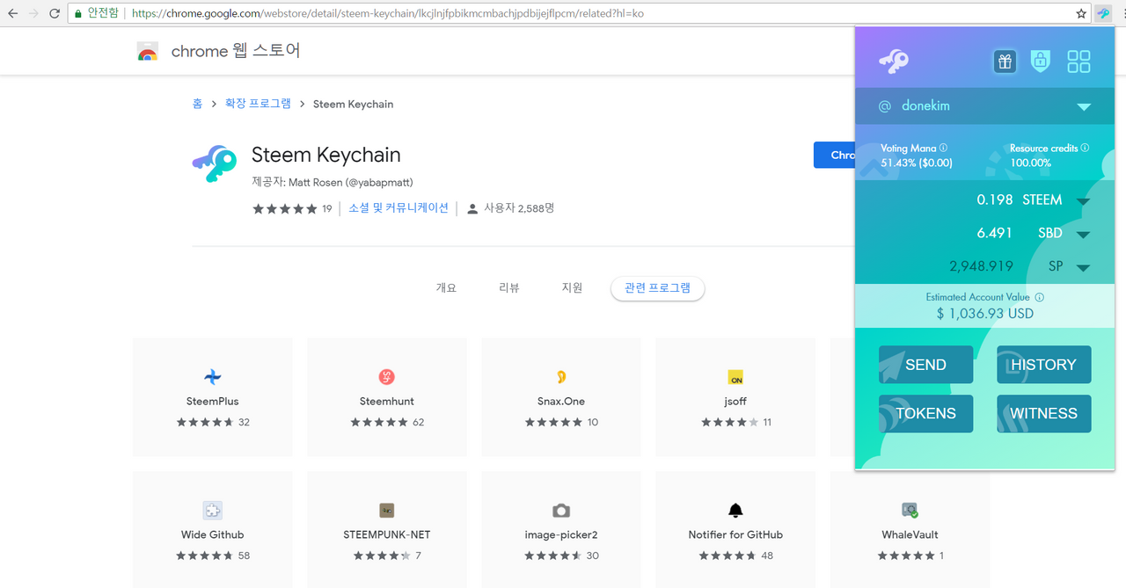Open the Wide Github extension icon
The image size is (1126, 588).
point(212,511)
